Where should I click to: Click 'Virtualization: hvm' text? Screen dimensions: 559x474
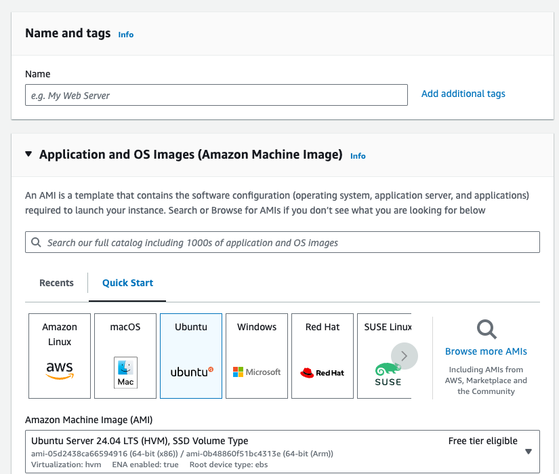click(66, 465)
